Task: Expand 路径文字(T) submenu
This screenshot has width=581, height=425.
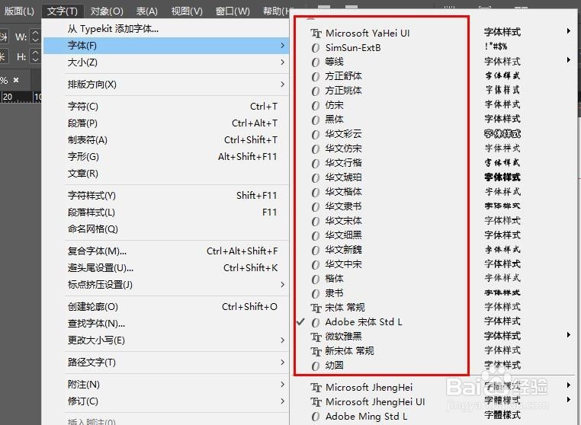Action: [x=165, y=362]
